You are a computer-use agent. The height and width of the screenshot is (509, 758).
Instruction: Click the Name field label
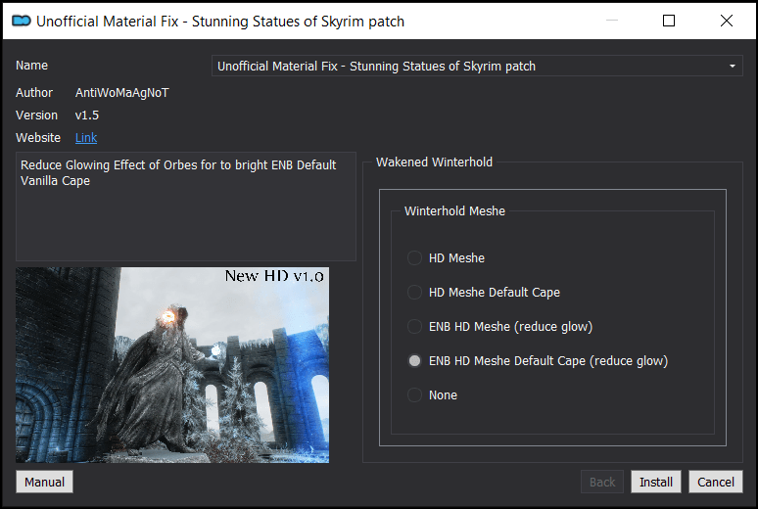click(x=32, y=66)
